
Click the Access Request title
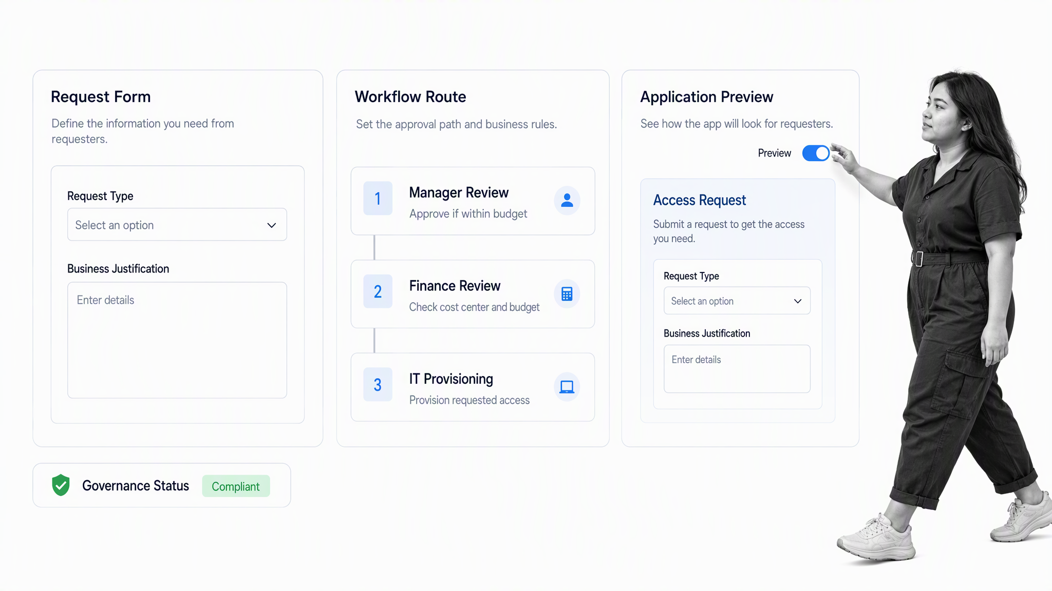[700, 200]
